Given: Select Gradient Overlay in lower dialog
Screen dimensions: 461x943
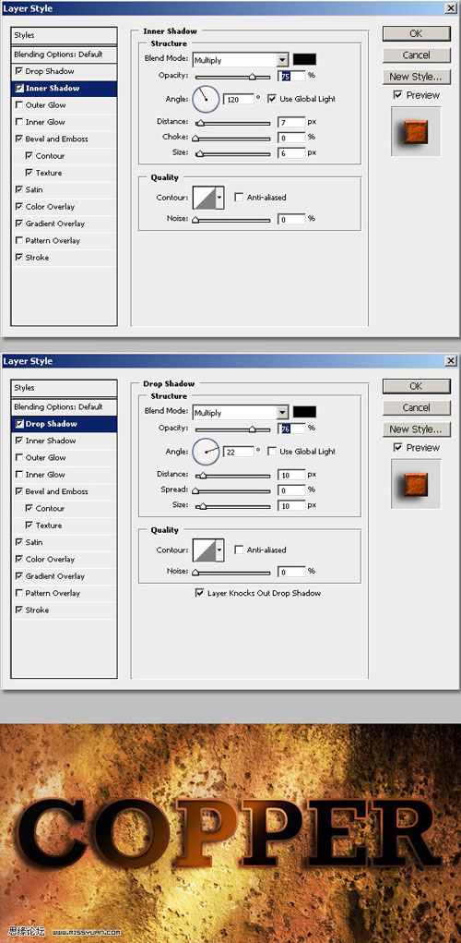Looking at the screenshot, I should (54, 575).
